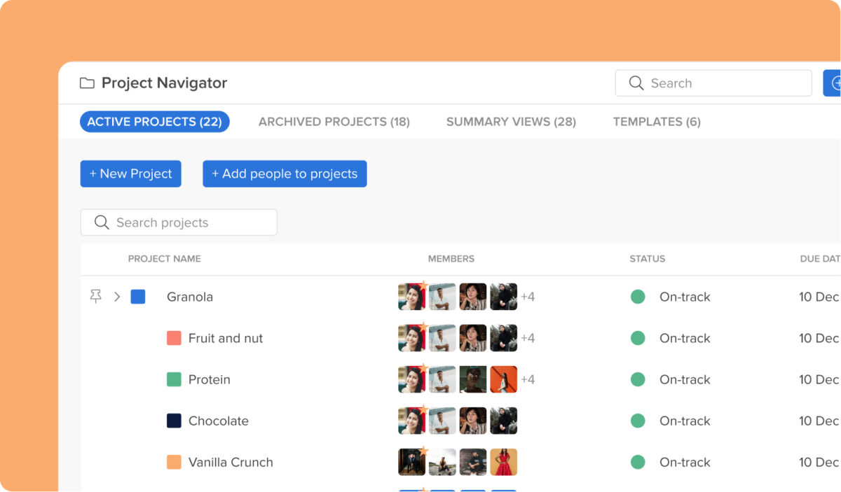Click the magnifier icon in top Search box
The height and width of the screenshot is (492, 841).
[x=636, y=83]
